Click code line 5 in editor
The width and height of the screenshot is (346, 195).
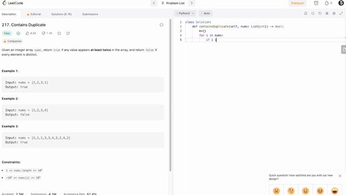tap(265, 40)
